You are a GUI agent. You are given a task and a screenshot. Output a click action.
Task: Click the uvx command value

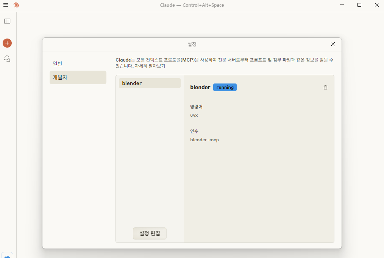[194, 115]
